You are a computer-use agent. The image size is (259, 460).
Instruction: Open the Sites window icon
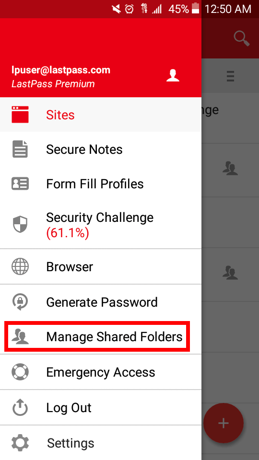(x=20, y=115)
